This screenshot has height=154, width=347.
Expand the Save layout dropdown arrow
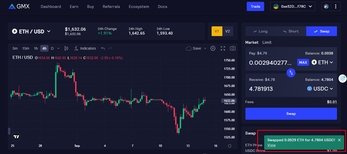click(205, 48)
